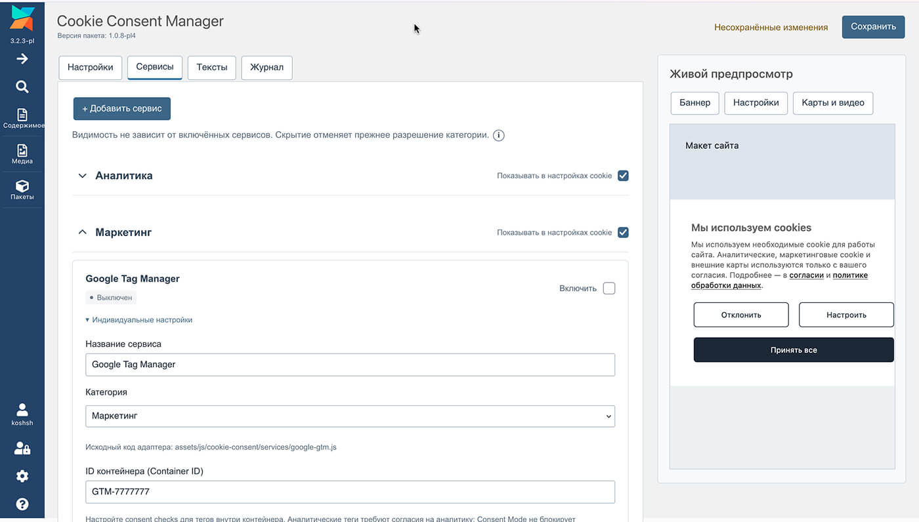
Task: Open the Пакеты sidebar section
Action: click(22, 190)
